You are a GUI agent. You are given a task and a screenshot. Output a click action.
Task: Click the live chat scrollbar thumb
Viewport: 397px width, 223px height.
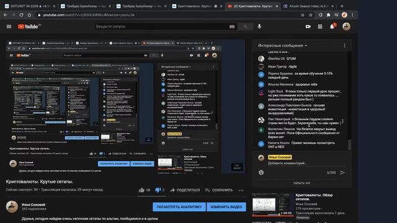pyautogui.click(x=350, y=145)
